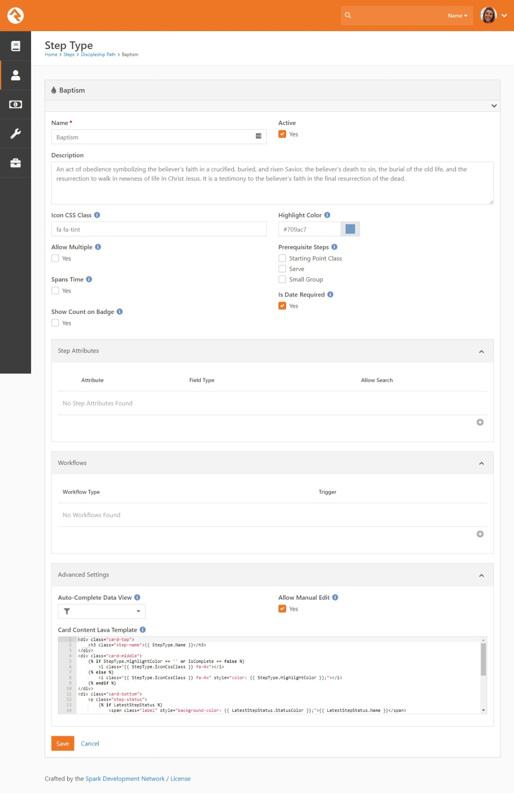
Task: Open the People sidebar person icon
Action: pos(15,75)
